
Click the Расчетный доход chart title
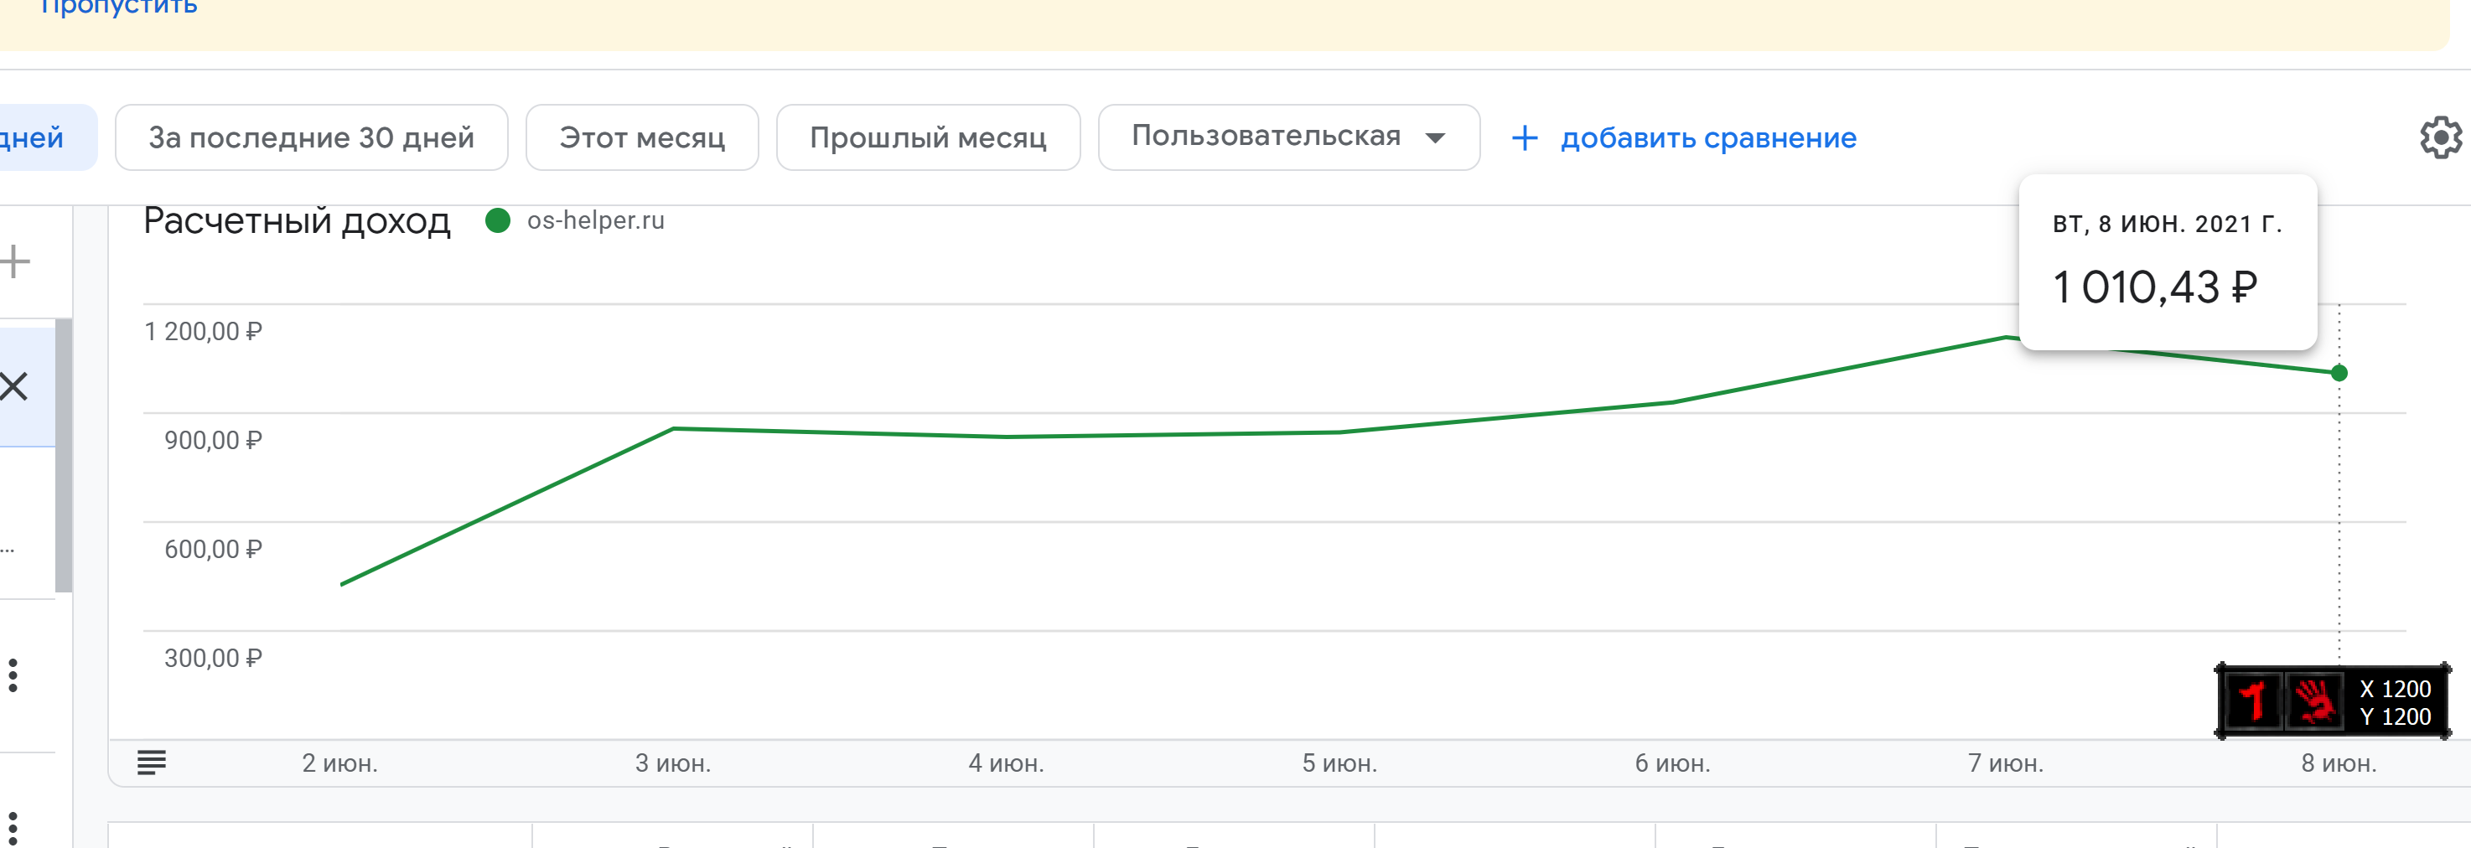[298, 221]
